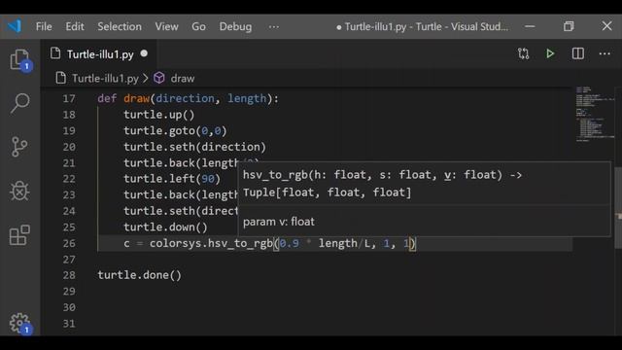
Task: Run Python file with green play button
Action: 550,53
